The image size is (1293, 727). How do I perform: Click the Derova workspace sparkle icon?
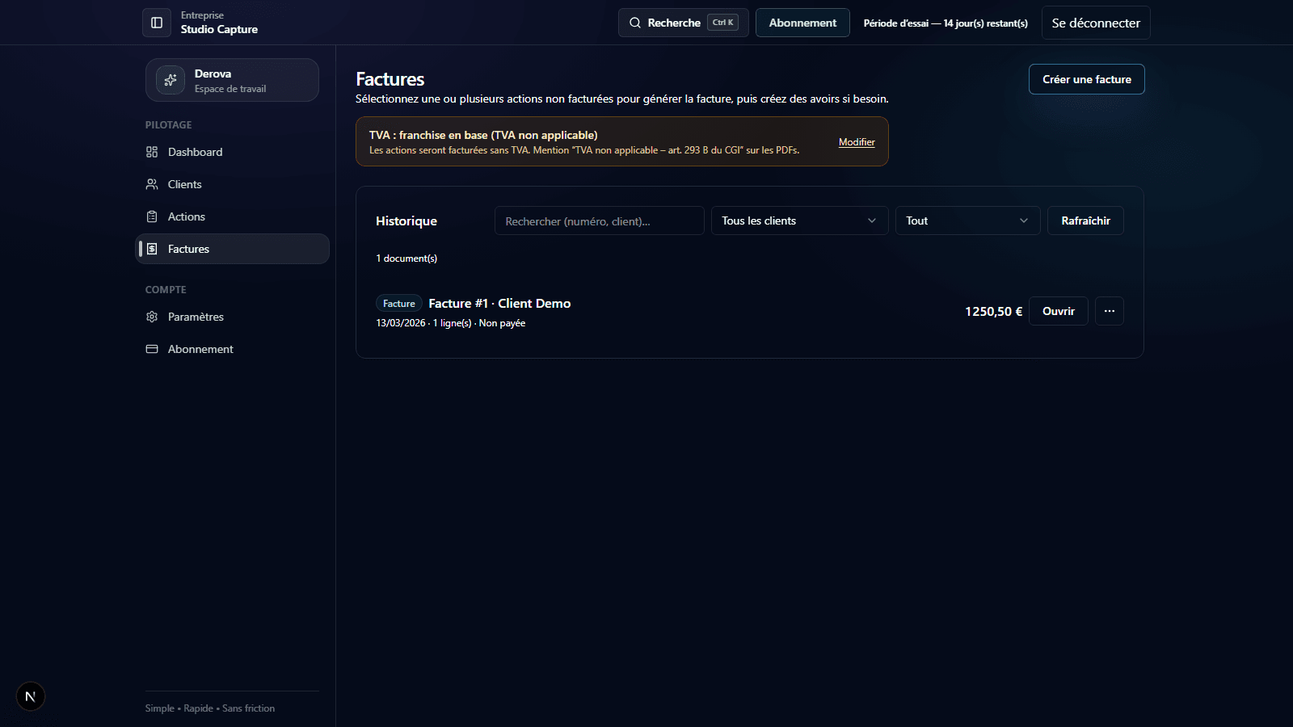pyautogui.click(x=171, y=80)
